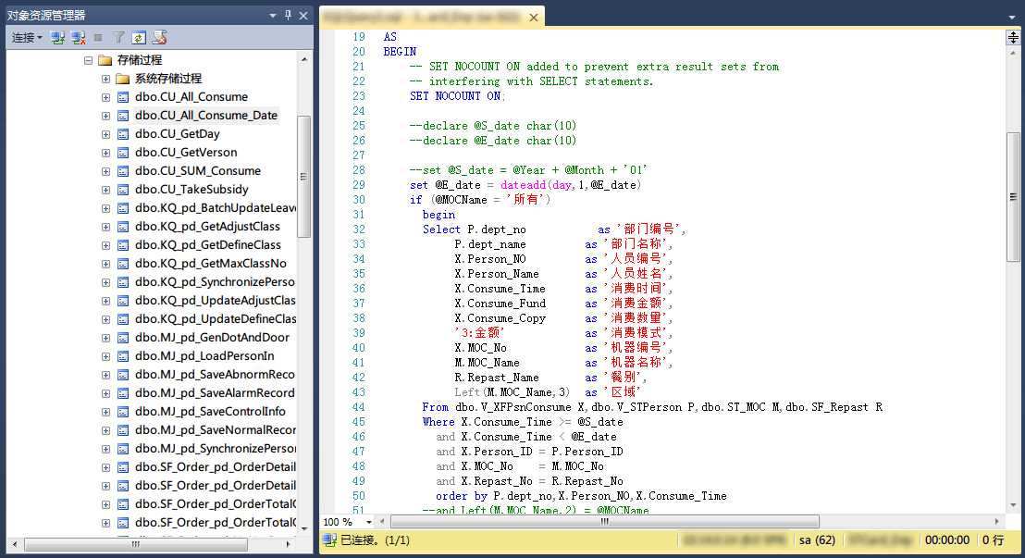The height and width of the screenshot is (558, 1025).
Task: Select the dbo.CU_All_Consume_Date tree item
Action: point(206,115)
